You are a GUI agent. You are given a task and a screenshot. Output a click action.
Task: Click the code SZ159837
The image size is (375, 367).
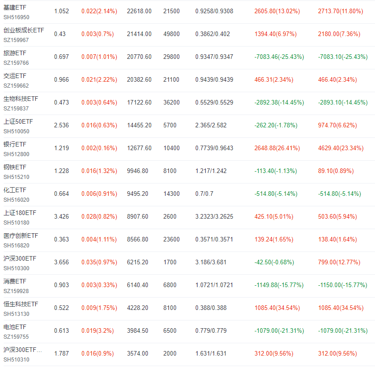[x=16, y=109]
